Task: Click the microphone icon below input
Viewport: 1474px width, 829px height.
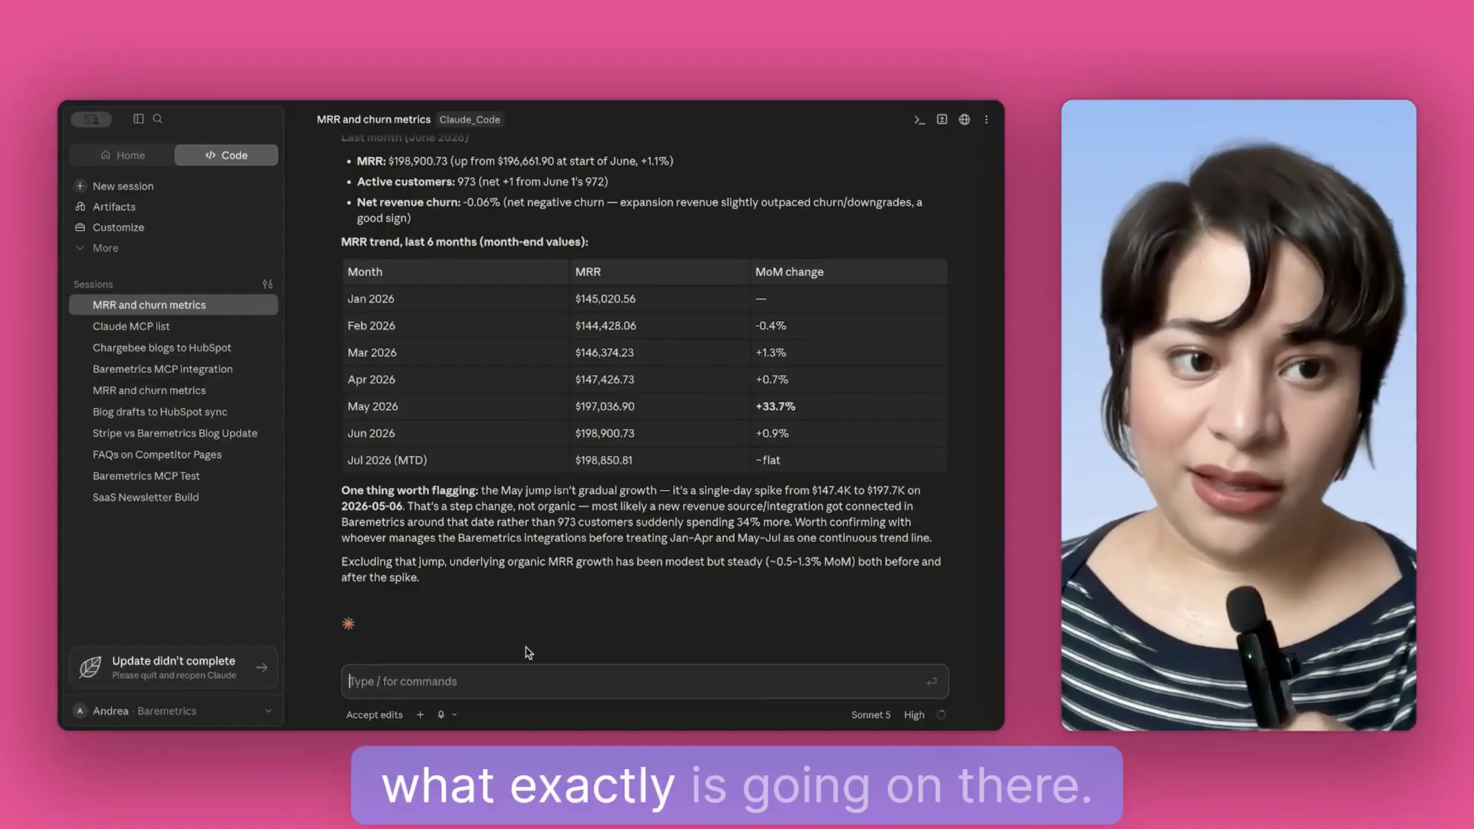Action: coord(441,715)
